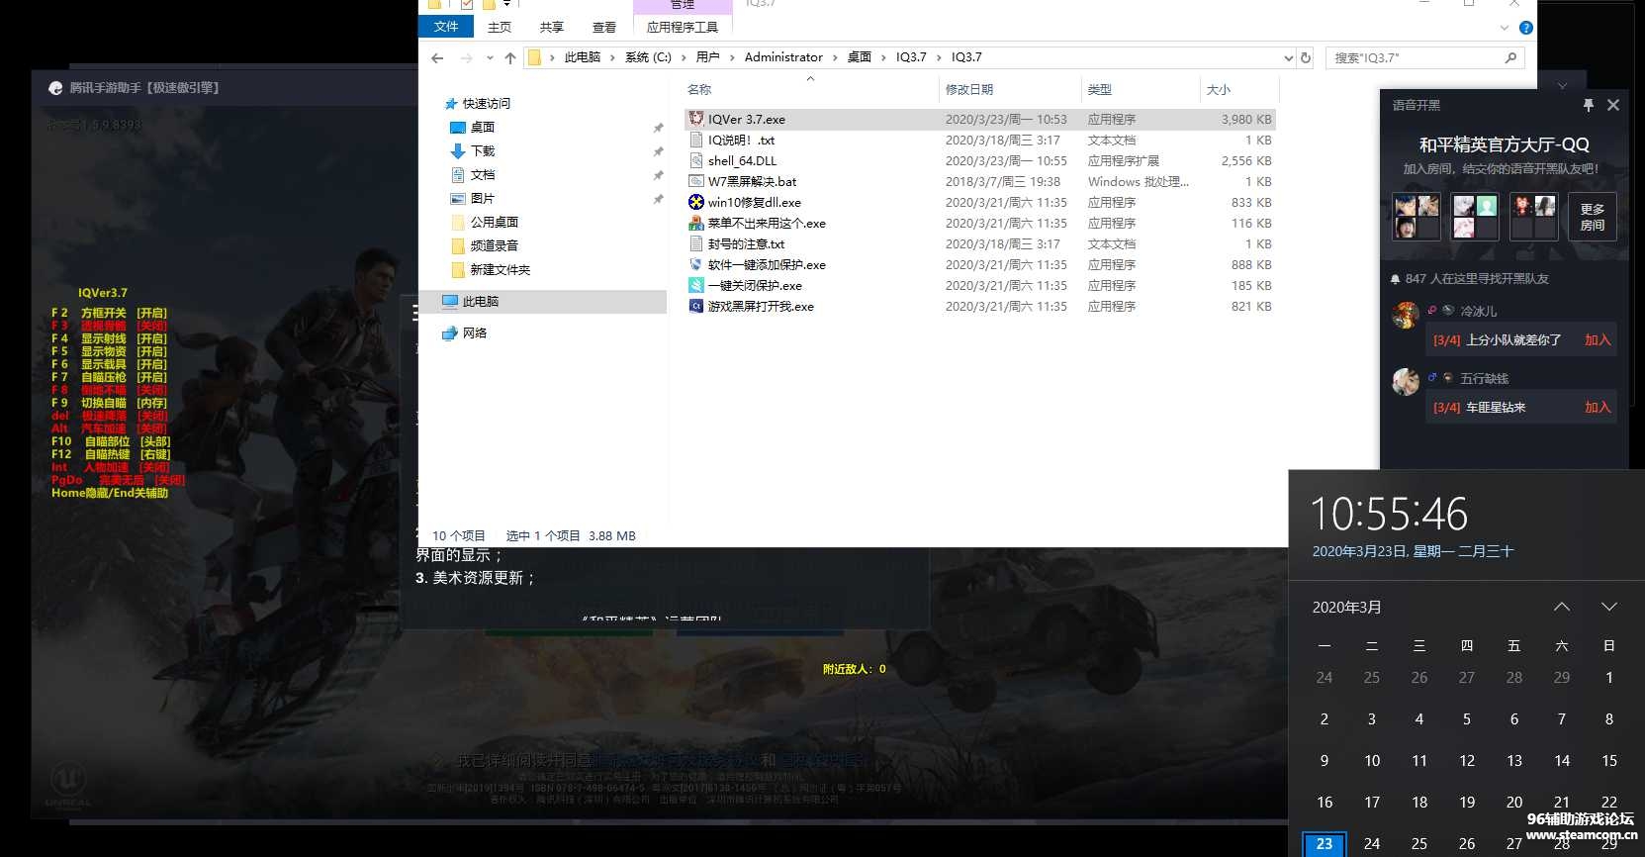This screenshot has width=1645, height=857.
Task: Join the 车匪星钻来 team via 加入
Action: pyautogui.click(x=1598, y=407)
